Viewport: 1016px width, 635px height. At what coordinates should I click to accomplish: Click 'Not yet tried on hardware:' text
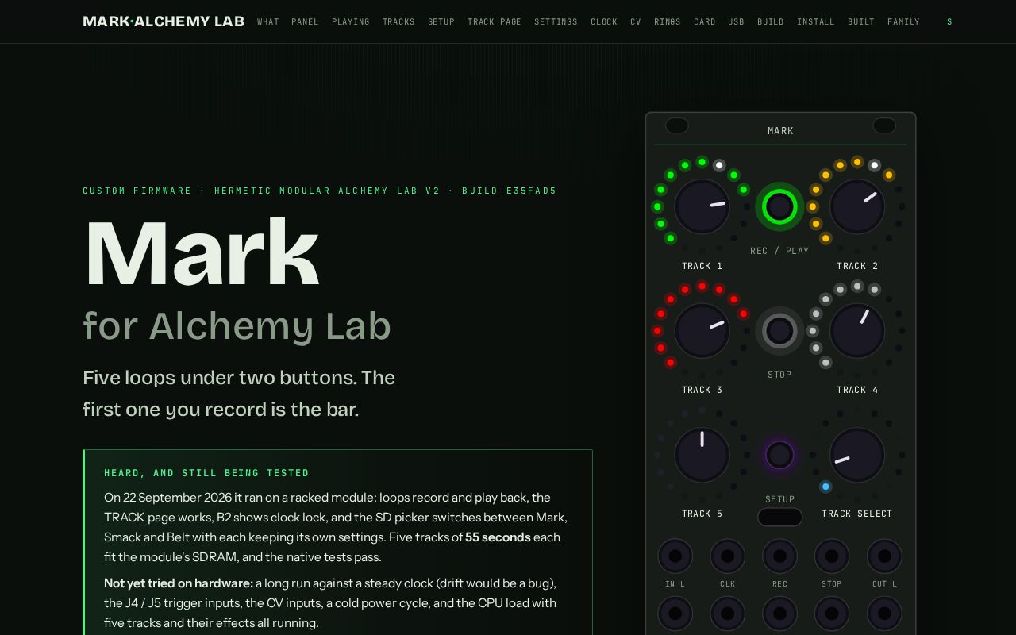coord(179,583)
